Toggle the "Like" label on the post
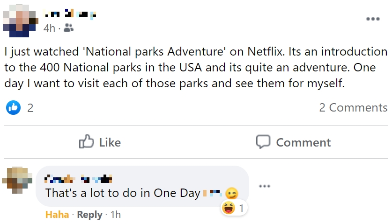 click(x=110, y=142)
